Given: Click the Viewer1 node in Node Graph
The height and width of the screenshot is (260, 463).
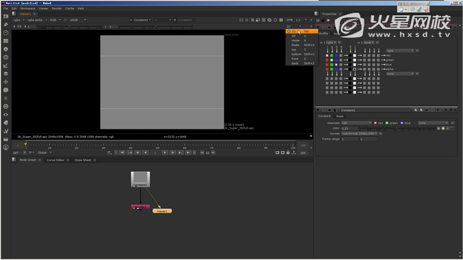Looking at the screenshot, I should (162, 211).
